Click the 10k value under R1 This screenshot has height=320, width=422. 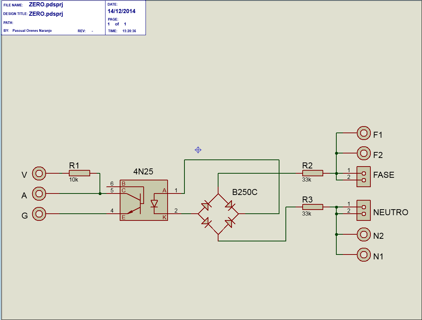pyautogui.click(x=73, y=180)
